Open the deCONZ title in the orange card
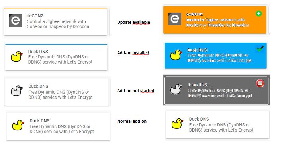Screen dimensions: 284x149 pyautogui.click(x=194, y=14)
